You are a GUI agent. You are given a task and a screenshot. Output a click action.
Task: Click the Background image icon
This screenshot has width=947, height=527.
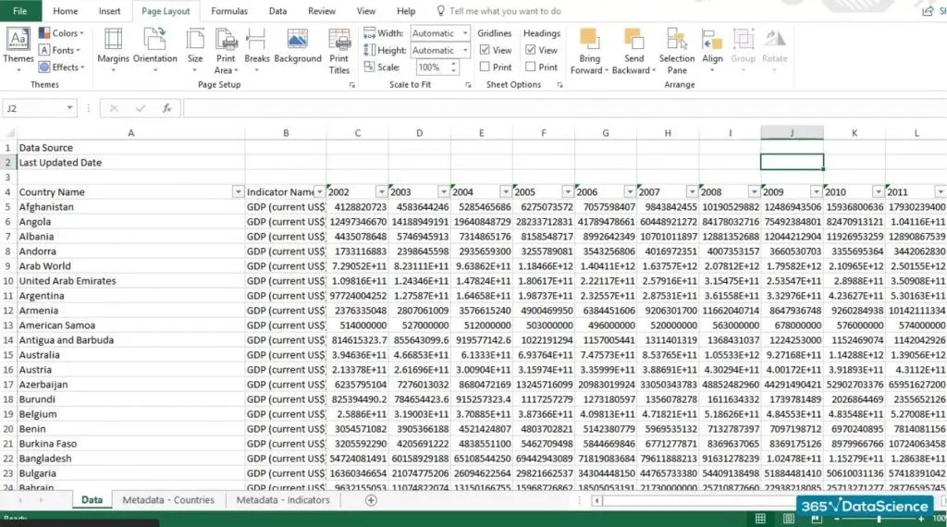[298, 42]
